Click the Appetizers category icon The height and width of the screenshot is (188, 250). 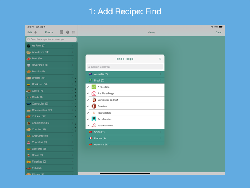point(29,52)
